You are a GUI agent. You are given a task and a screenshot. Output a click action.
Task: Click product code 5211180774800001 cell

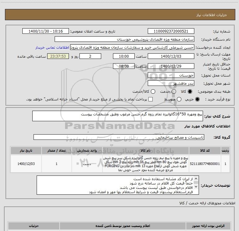pos(205,164)
